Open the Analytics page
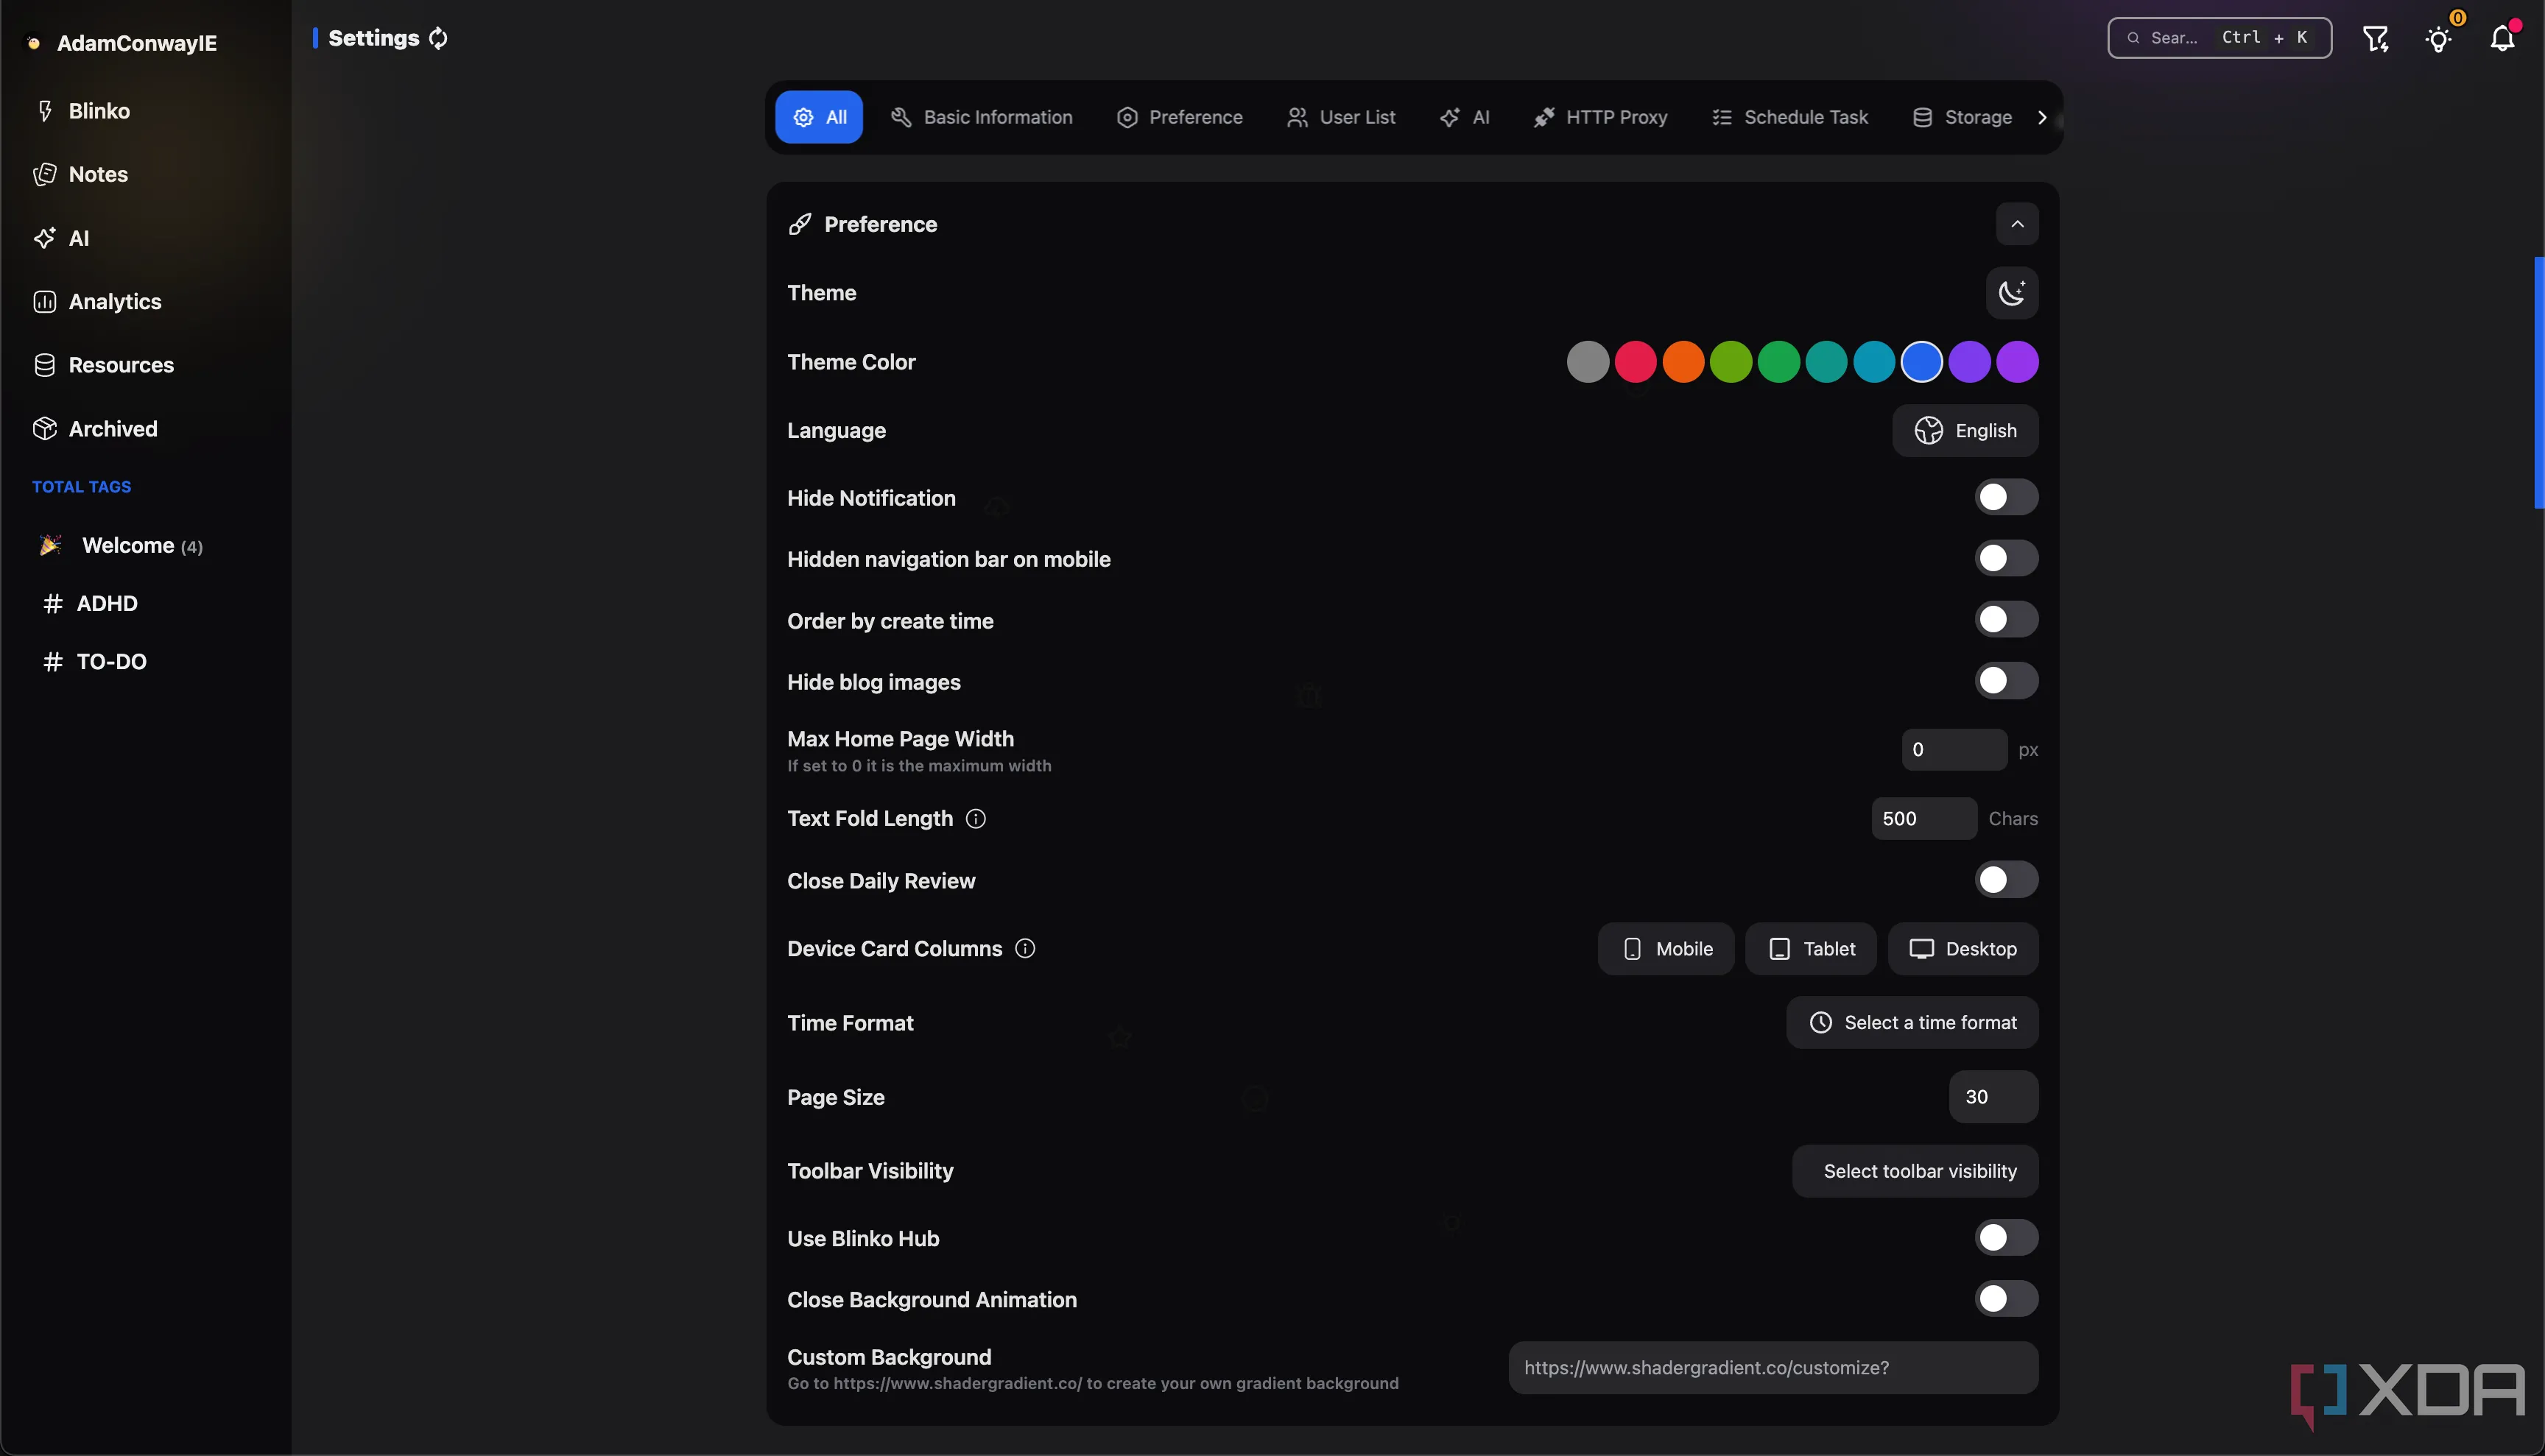2545x1456 pixels. coord(97,301)
